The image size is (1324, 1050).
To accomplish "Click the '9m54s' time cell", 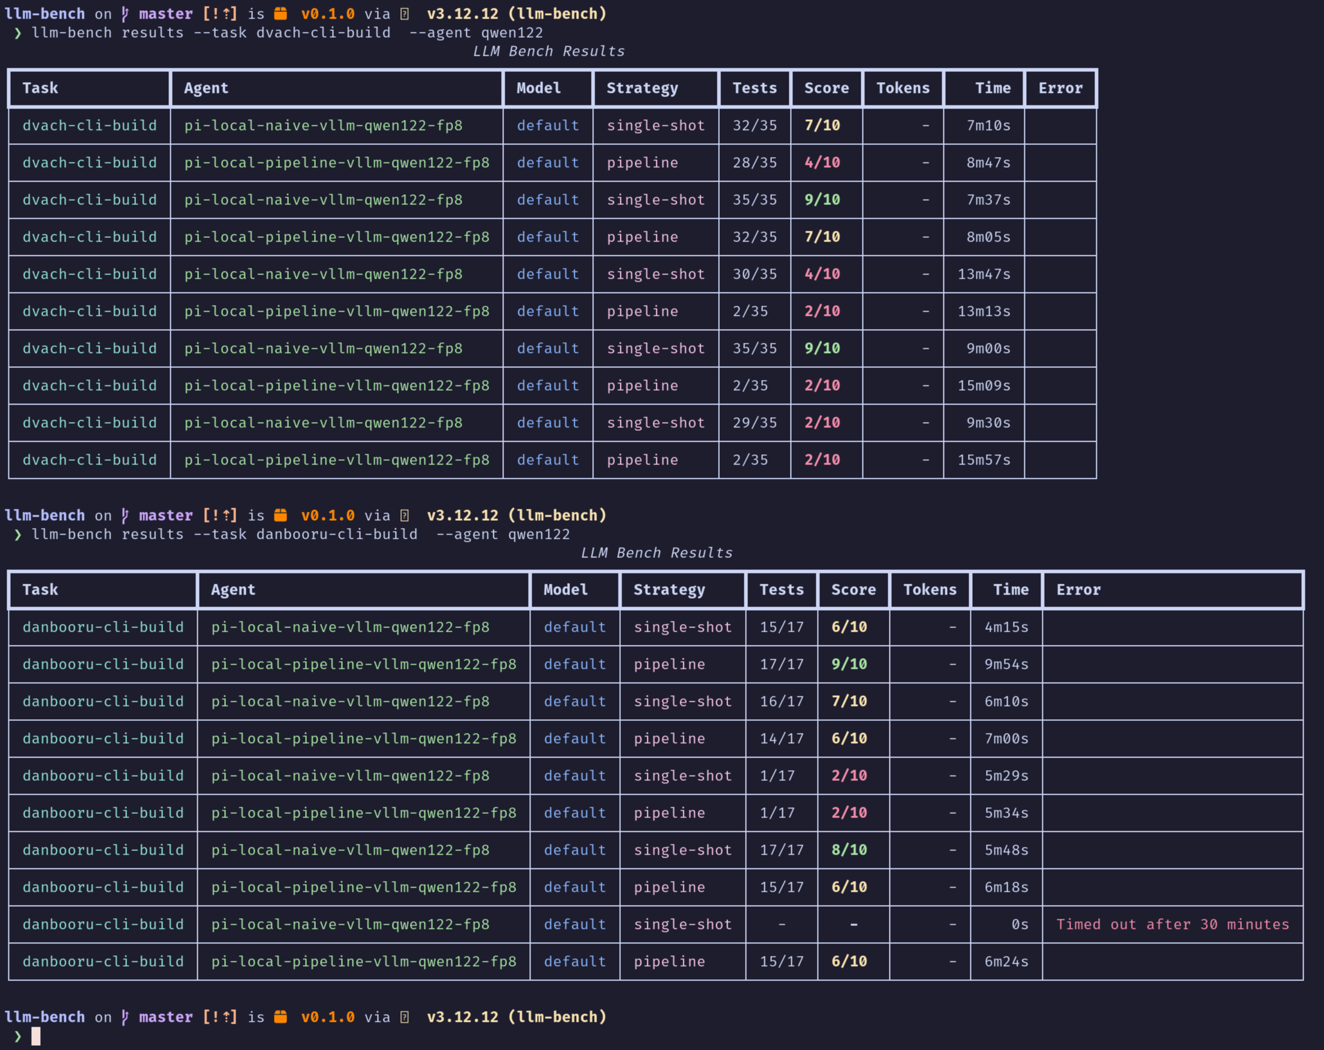I will point(1007,665).
